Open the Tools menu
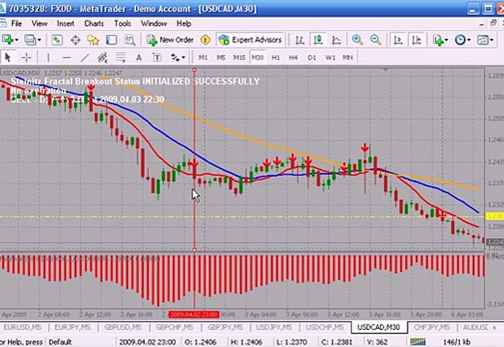The image size is (504, 347). tap(122, 24)
